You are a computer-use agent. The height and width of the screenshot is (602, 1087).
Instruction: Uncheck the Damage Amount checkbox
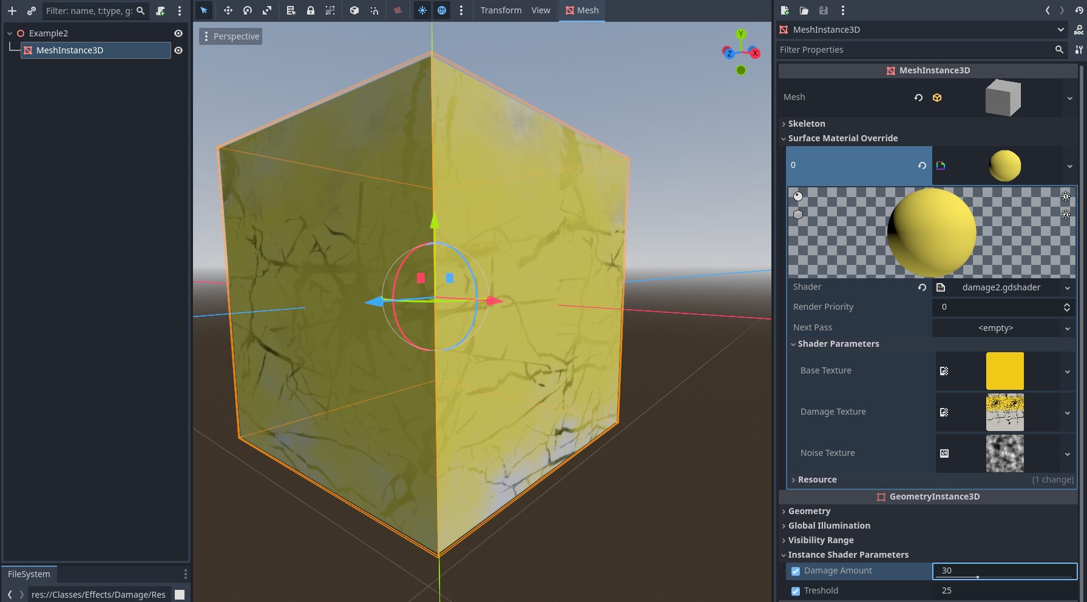(x=796, y=571)
